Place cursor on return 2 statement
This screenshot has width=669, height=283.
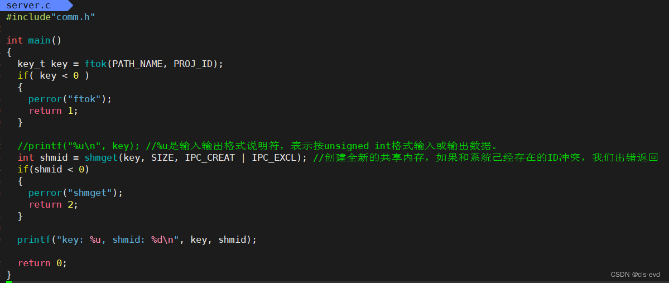point(54,204)
